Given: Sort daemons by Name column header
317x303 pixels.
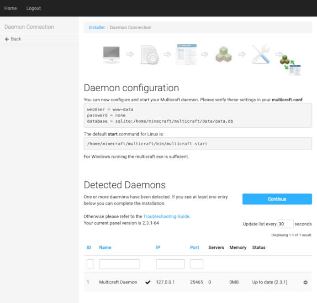Looking at the screenshot, I should click(105, 247).
